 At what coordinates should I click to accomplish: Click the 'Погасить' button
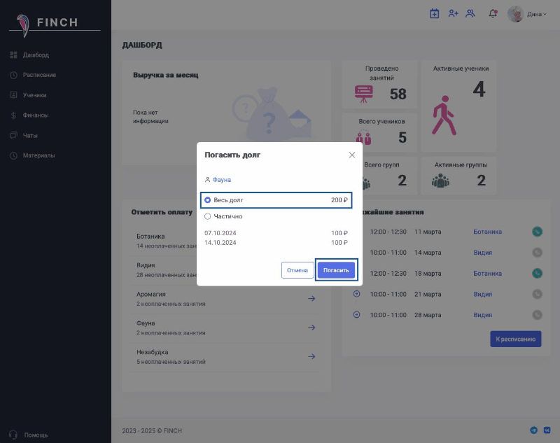point(336,270)
